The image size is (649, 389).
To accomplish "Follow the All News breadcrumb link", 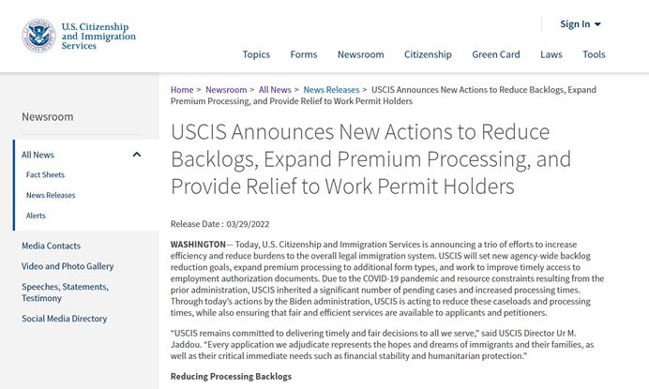I will coord(275,90).
